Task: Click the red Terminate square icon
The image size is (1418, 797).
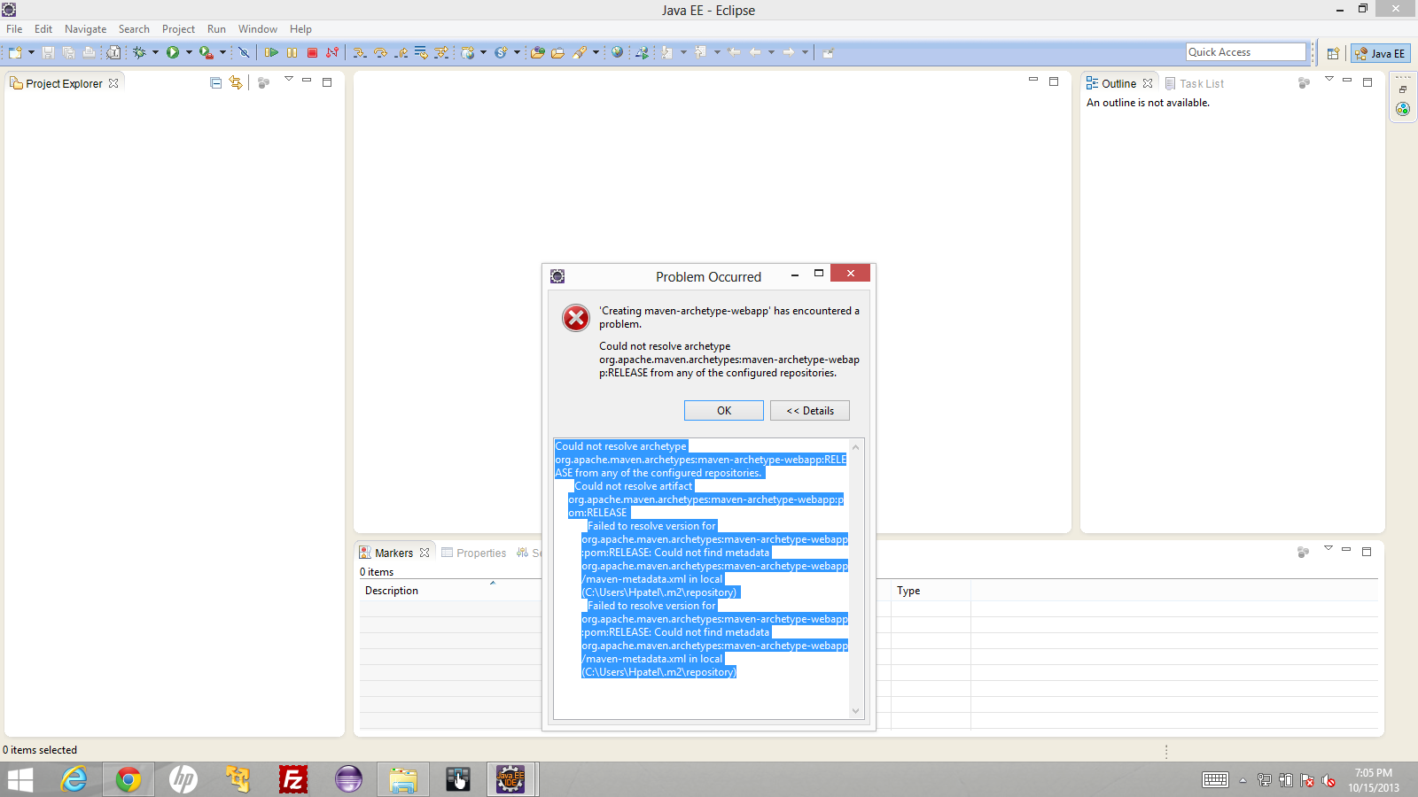Action: click(312, 53)
